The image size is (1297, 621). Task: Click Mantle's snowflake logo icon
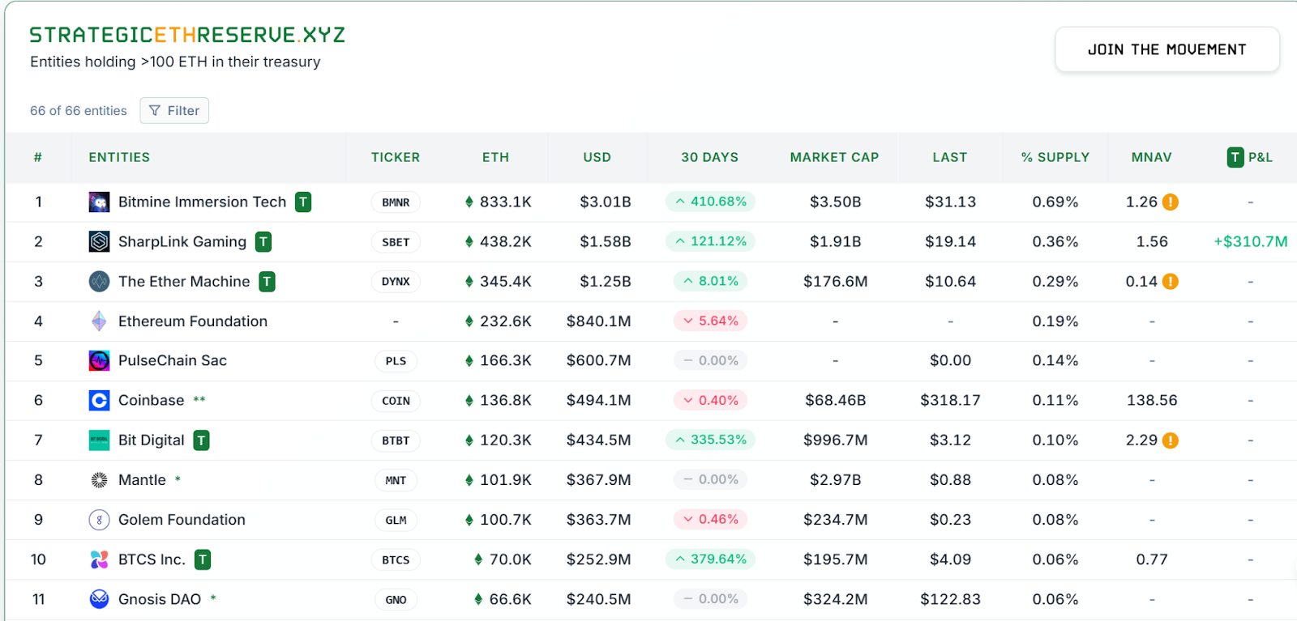98,479
